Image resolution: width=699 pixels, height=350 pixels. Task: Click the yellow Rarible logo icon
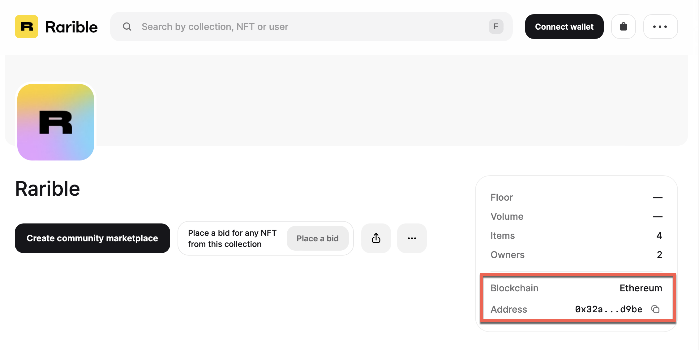pyautogui.click(x=27, y=27)
